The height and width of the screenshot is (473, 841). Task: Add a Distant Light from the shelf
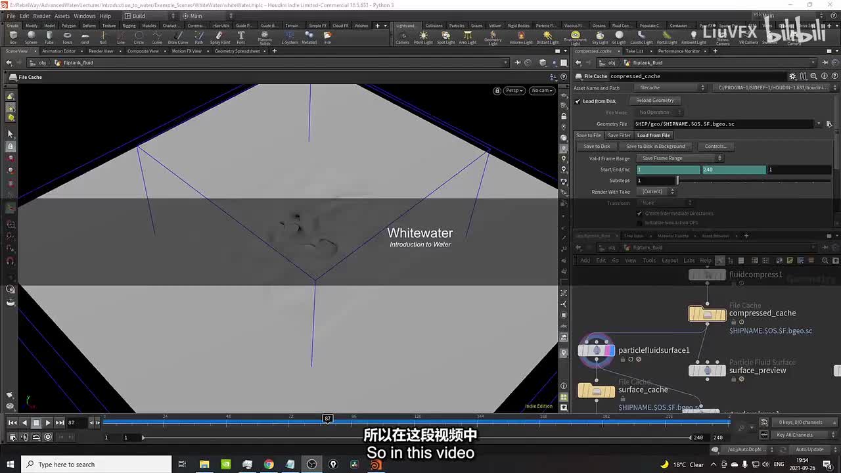[547, 37]
